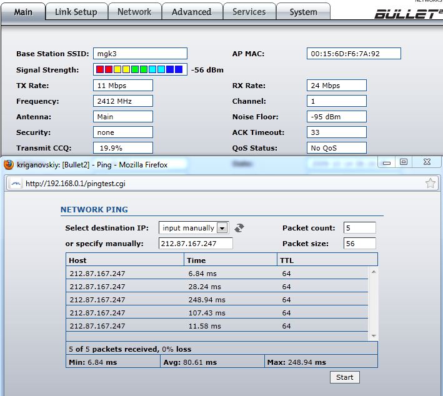Open the Select destination IP dropdown
Viewport: 443px width, 396px height.
point(194,228)
